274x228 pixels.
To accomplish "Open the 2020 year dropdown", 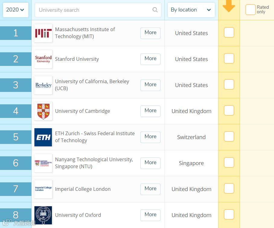I will [15, 10].
